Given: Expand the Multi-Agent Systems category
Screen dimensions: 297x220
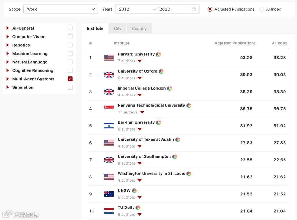Looking at the screenshot, I should click(8, 79).
